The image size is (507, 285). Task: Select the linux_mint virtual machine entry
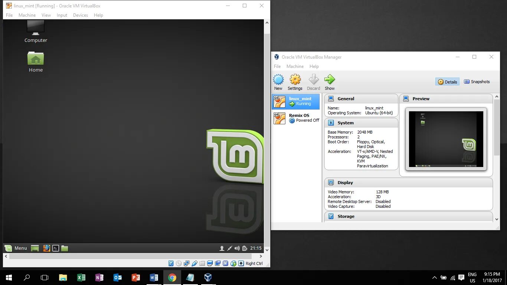point(296,101)
